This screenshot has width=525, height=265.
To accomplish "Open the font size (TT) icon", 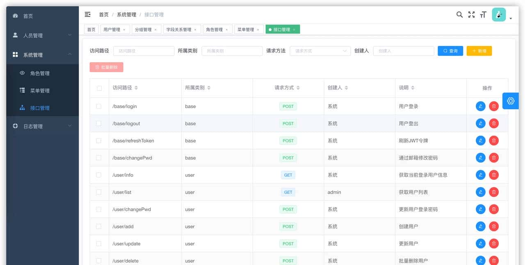I will (x=483, y=14).
